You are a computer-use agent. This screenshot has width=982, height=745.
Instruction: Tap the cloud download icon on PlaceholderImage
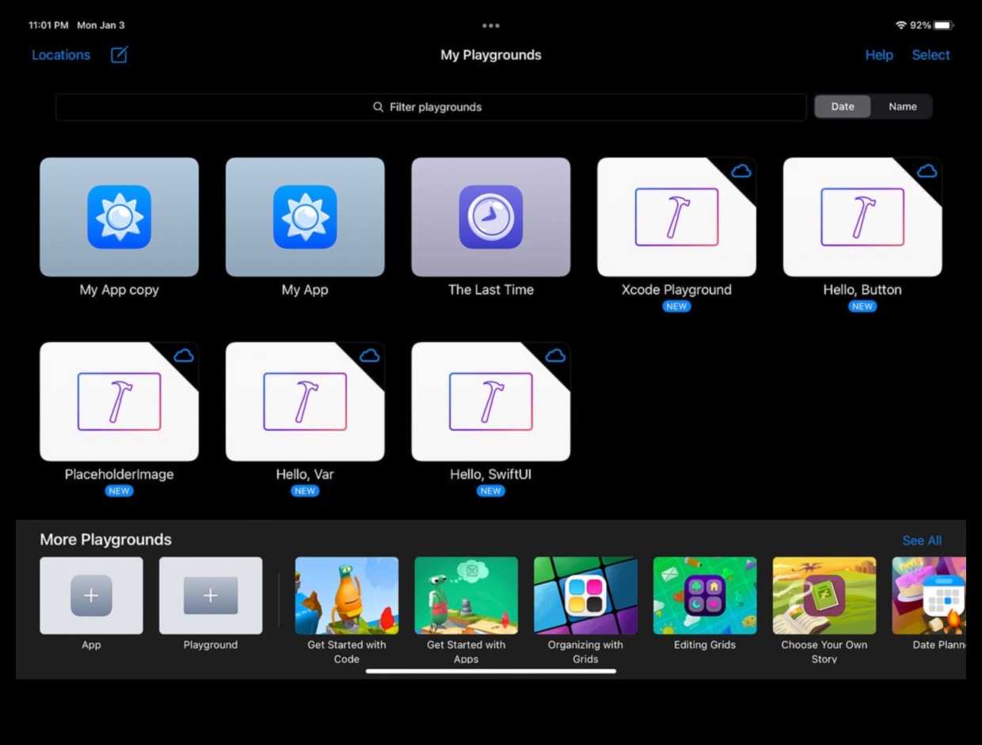[x=184, y=355]
